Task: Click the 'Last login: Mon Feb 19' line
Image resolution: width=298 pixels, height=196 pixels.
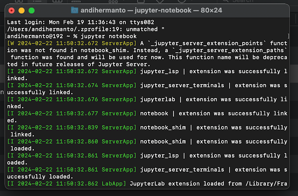Action: (81, 22)
